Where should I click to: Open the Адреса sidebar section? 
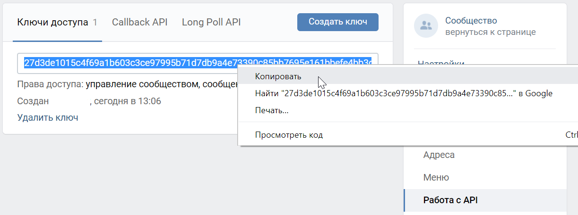click(439, 155)
